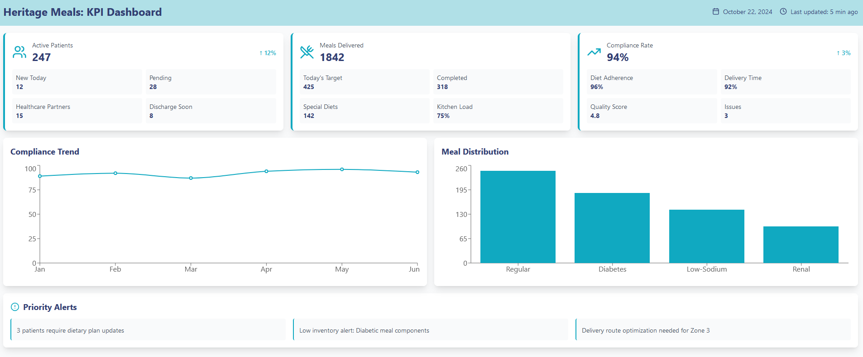Click the Jan data point on Compliance Trend
The height and width of the screenshot is (357, 863).
tap(40, 176)
